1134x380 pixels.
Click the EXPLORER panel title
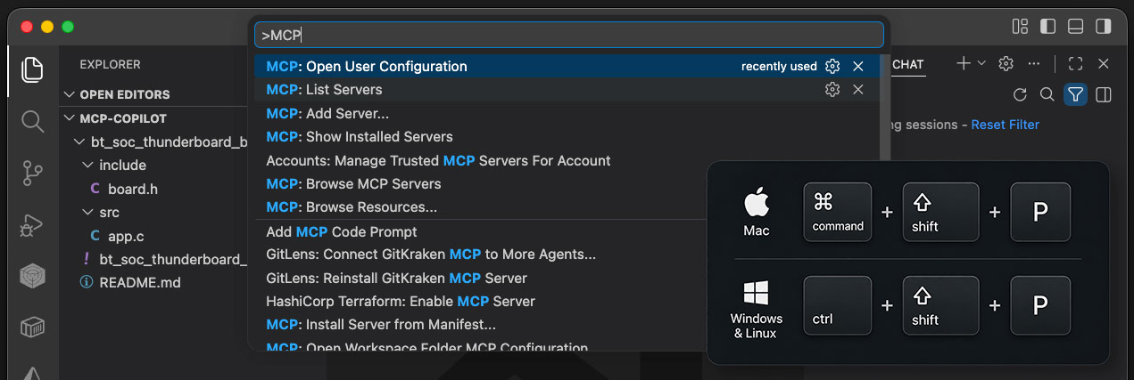click(111, 65)
